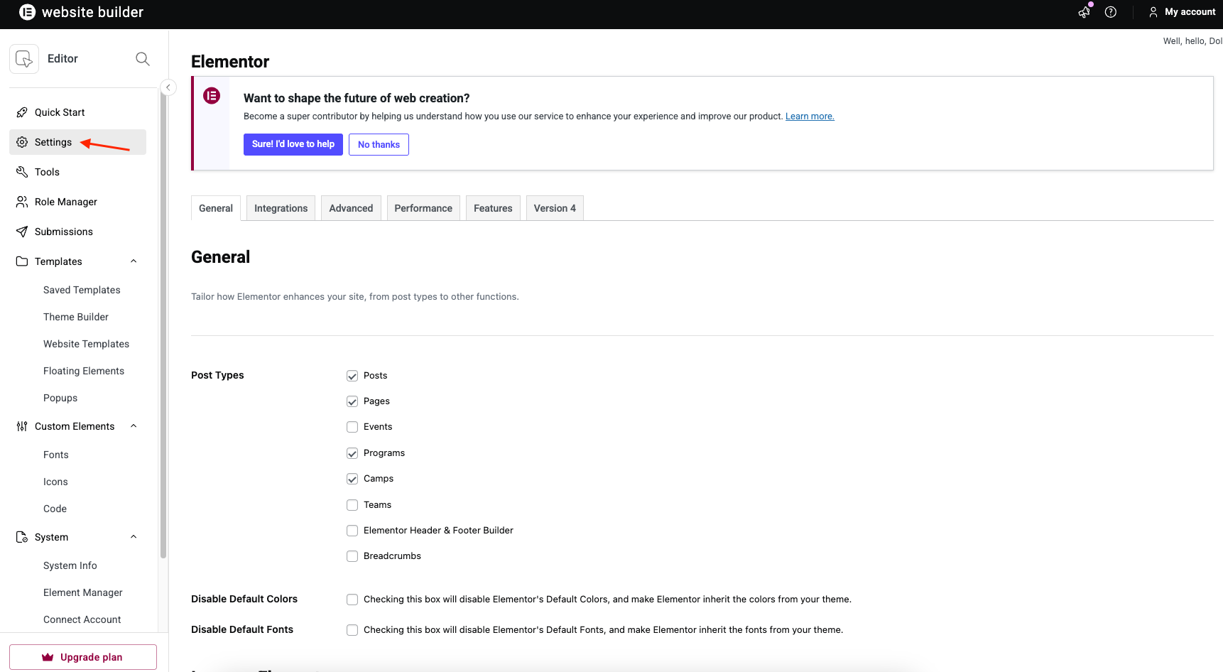This screenshot has height=672, width=1223.
Task: Click the Submissions paper plane icon
Action: (x=22, y=232)
